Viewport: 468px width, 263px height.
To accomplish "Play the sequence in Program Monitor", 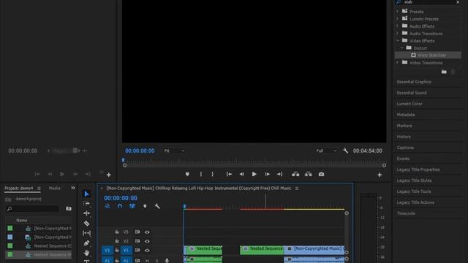I will (x=254, y=174).
